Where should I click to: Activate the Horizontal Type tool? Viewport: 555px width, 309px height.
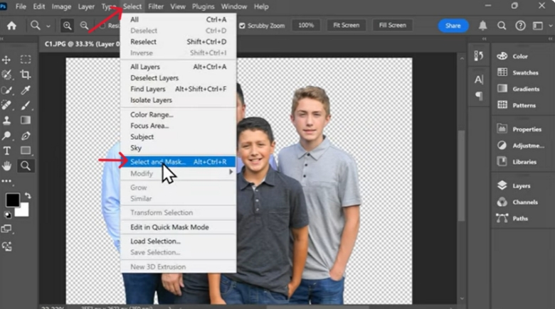pos(7,151)
